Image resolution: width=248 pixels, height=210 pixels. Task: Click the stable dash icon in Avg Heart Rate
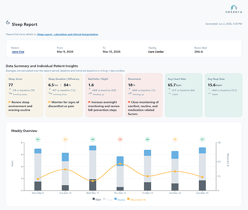point(169,94)
